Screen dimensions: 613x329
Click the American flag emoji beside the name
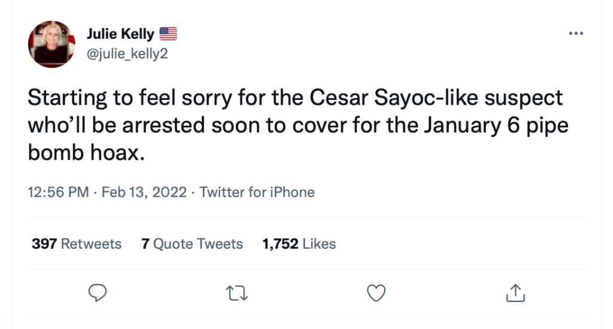[169, 33]
